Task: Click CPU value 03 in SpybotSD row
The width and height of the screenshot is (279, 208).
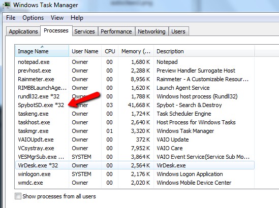Action: tap(109, 105)
